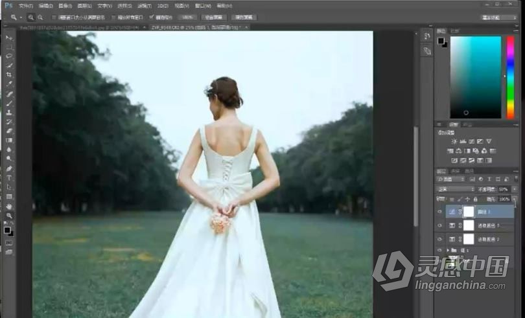Select the Brush tool
525x318 pixels.
pyautogui.click(x=9, y=103)
